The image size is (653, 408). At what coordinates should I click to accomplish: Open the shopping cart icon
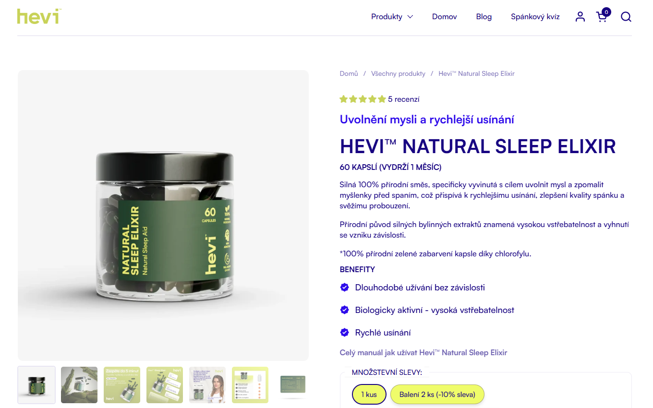(x=603, y=16)
